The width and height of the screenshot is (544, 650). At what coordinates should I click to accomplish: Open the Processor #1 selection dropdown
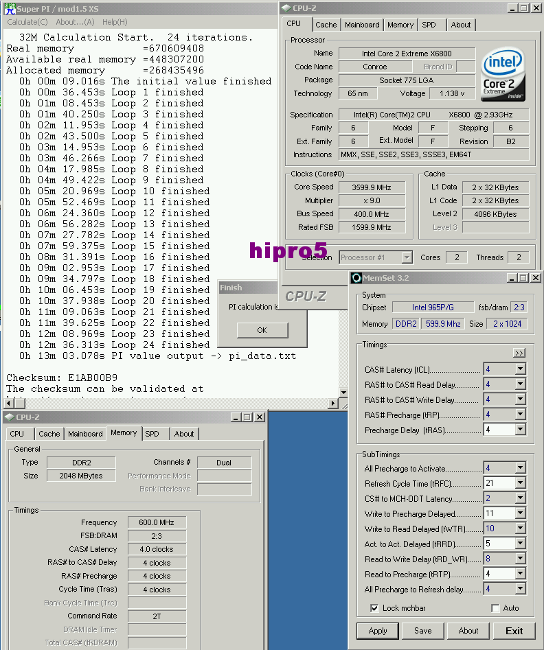click(x=407, y=257)
